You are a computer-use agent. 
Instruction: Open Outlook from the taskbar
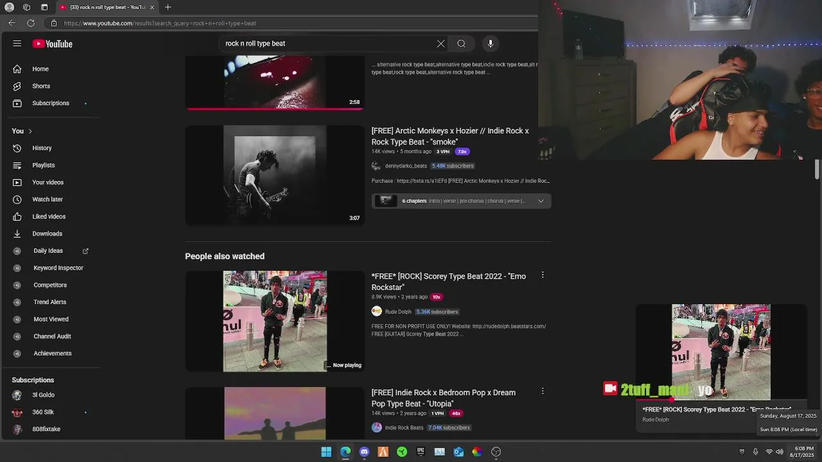(x=459, y=452)
